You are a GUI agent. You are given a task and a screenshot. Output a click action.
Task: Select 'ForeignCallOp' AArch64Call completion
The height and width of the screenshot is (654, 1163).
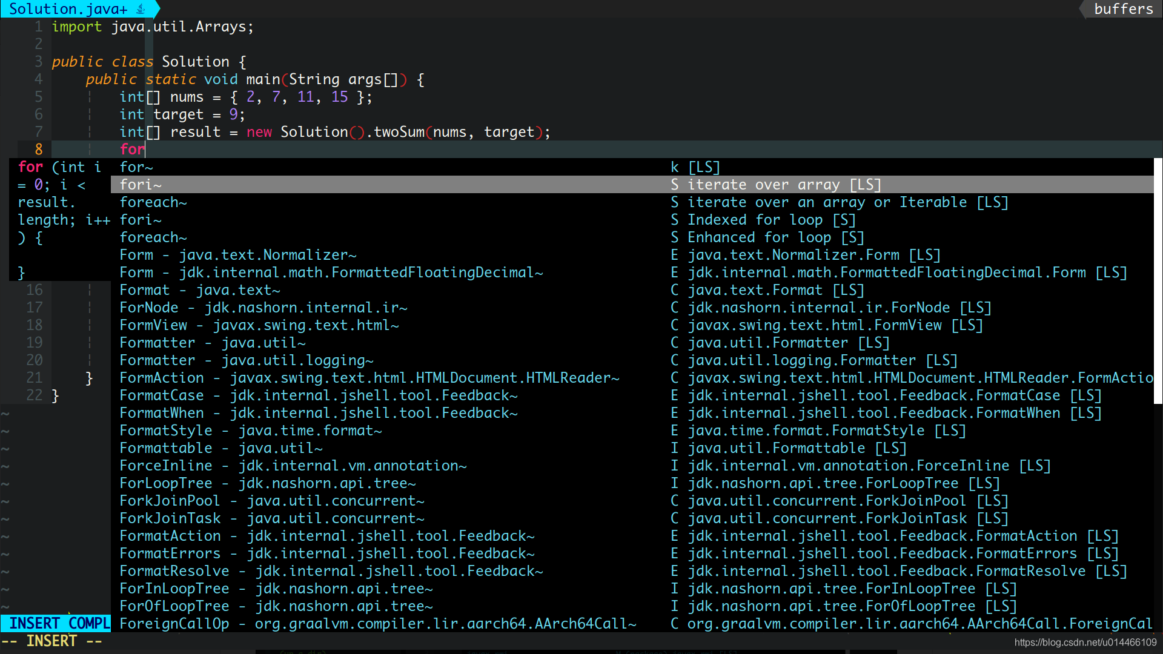pyautogui.click(x=632, y=624)
